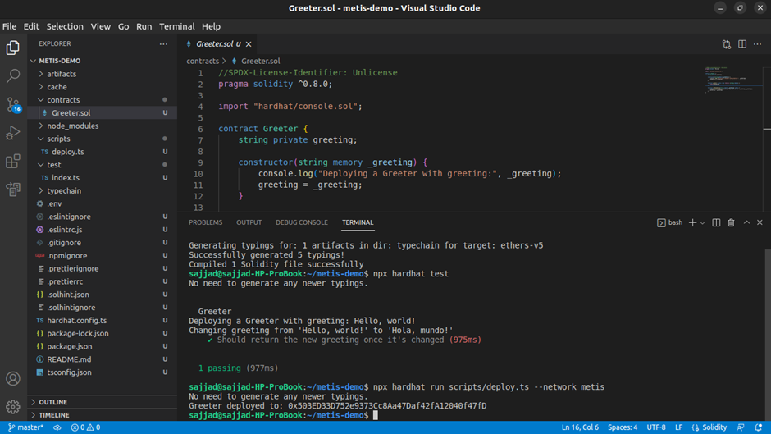771x434 pixels.
Task: Open the Edit menu
Action: pyautogui.click(x=31, y=26)
